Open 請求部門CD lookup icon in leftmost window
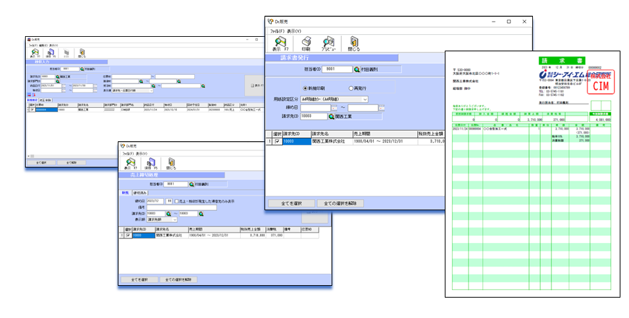 57,81
